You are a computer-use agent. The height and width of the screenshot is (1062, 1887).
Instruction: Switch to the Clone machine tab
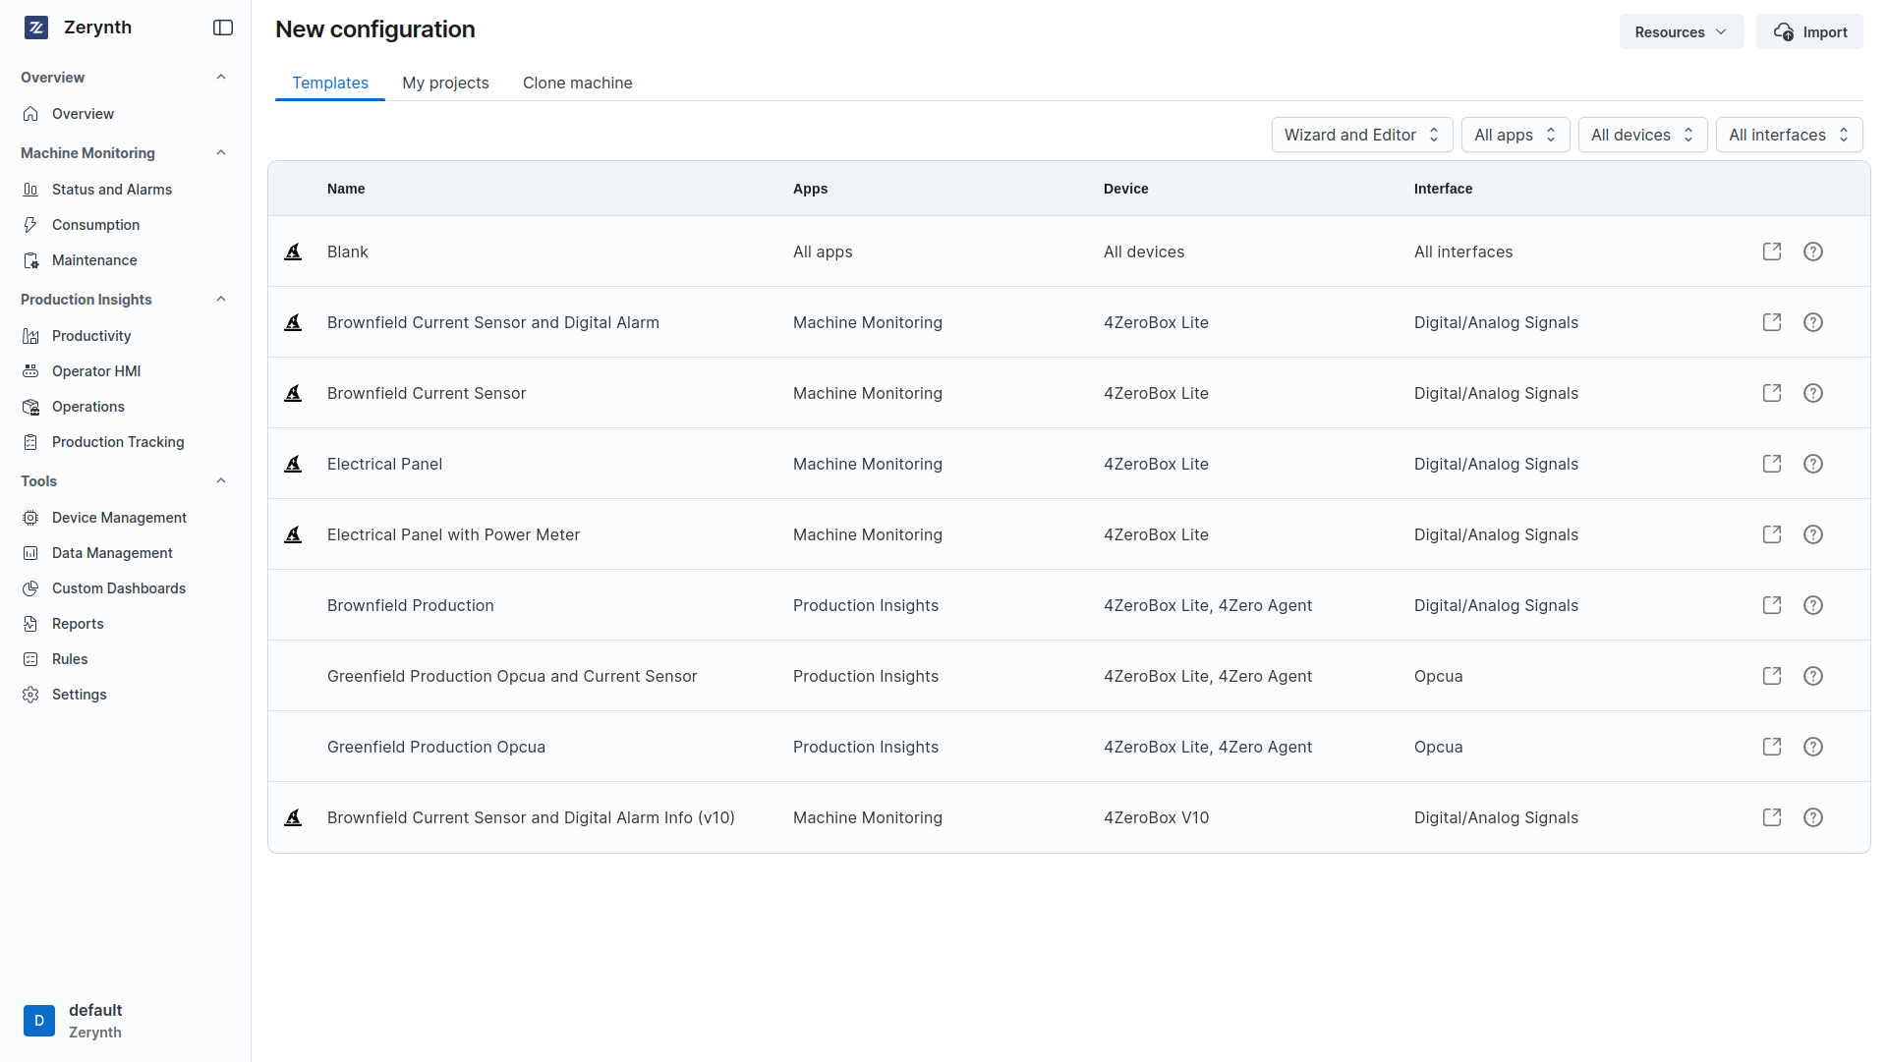(578, 83)
